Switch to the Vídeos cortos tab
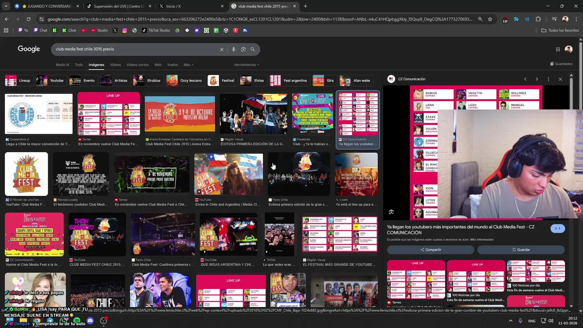Screen dimensions: 583x328 pos(138,65)
